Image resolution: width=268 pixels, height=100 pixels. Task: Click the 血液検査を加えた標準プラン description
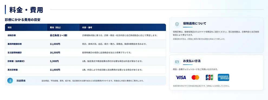point(107,53)
